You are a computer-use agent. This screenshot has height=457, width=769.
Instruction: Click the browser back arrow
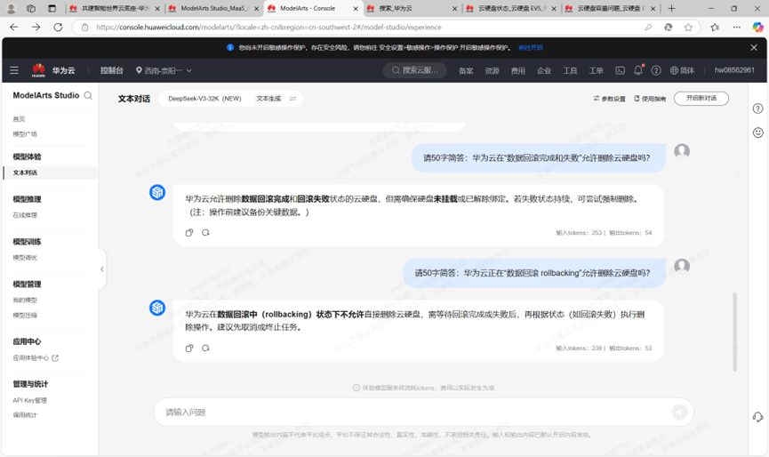point(13,27)
